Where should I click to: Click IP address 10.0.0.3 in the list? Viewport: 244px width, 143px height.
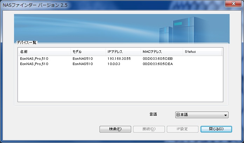tap(114, 64)
